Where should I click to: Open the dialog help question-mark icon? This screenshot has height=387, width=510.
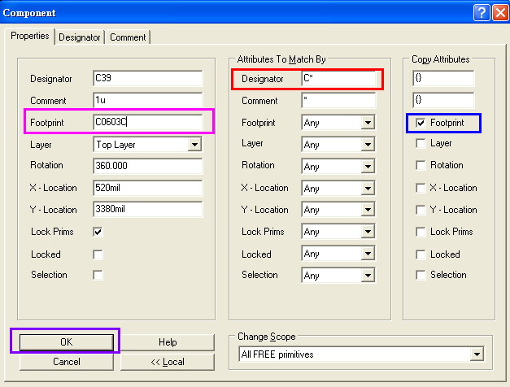pyautogui.click(x=482, y=13)
